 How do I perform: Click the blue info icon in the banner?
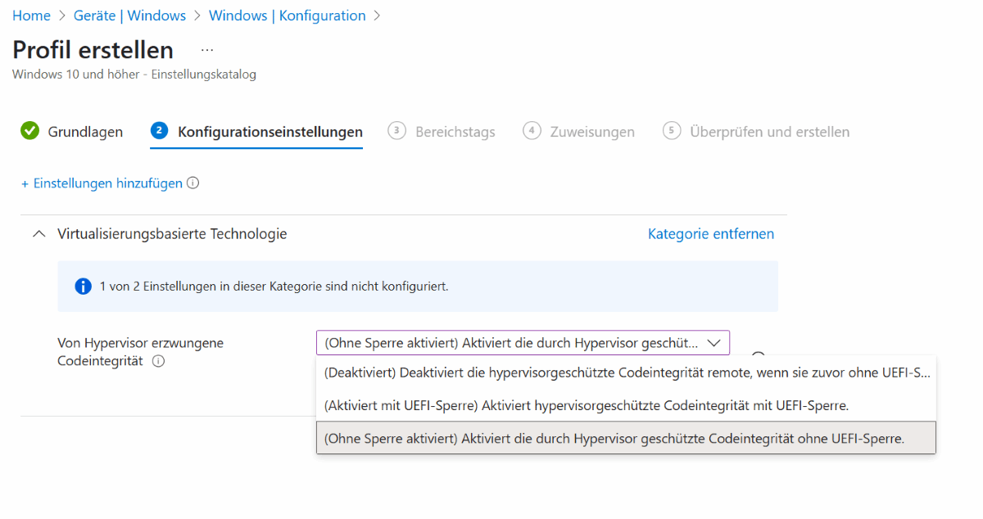coord(83,287)
